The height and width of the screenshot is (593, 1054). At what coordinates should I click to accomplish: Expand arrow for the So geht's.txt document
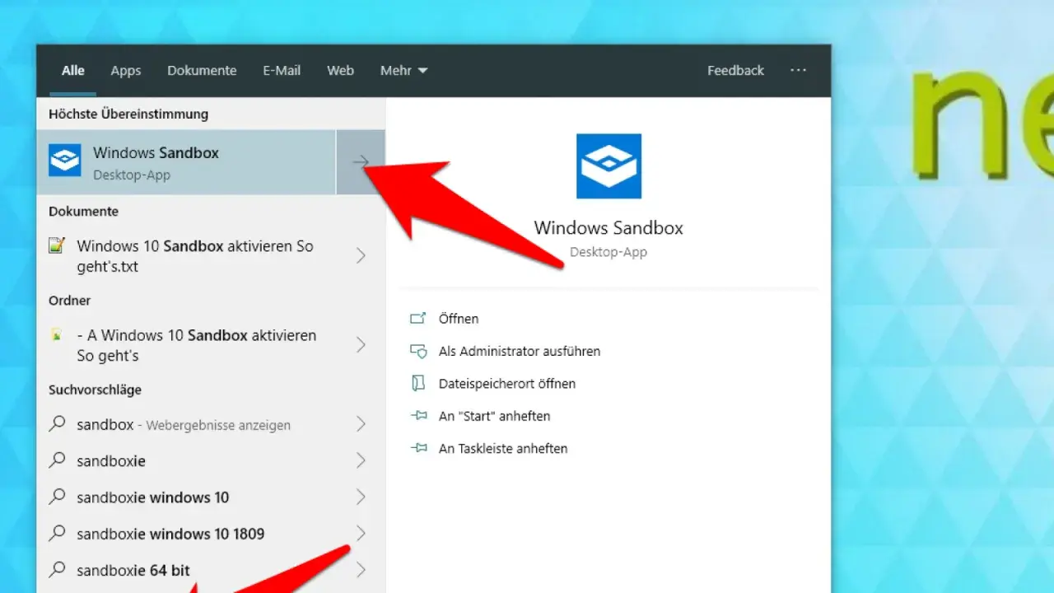tap(361, 256)
